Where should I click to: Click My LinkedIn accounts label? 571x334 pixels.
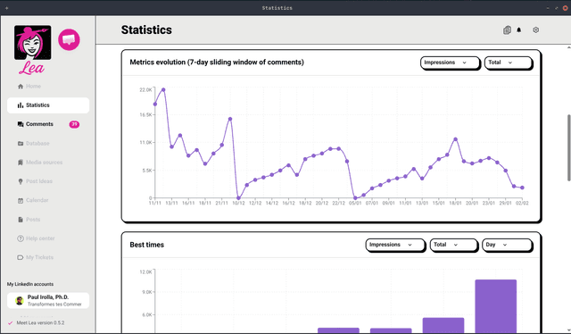30,284
